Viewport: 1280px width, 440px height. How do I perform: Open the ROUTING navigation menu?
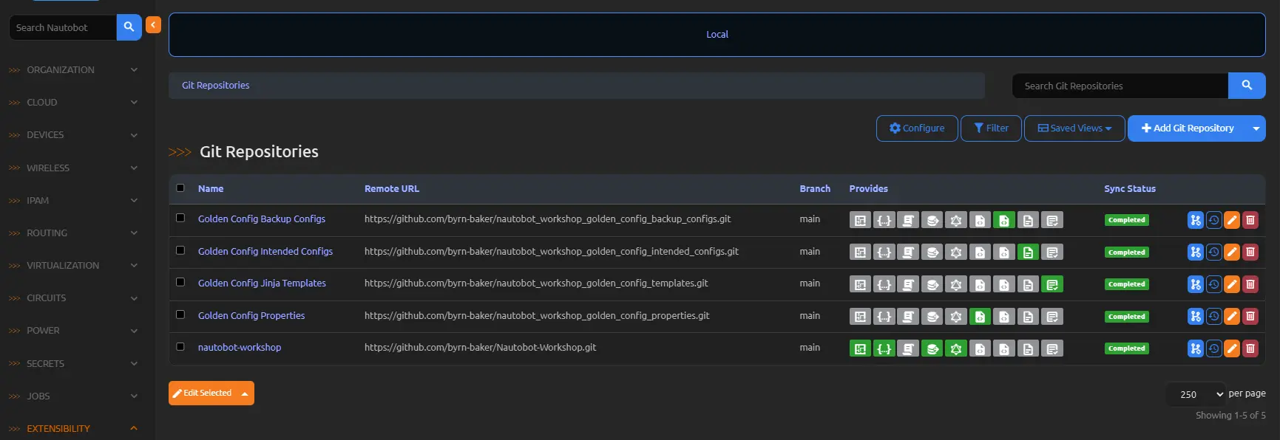point(73,233)
